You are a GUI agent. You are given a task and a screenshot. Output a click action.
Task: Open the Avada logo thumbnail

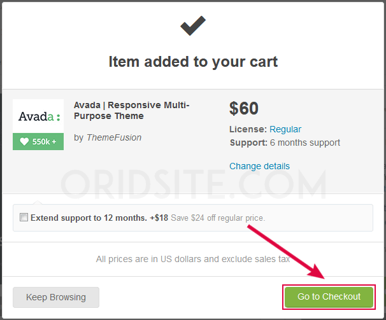pyautogui.click(x=38, y=116)
